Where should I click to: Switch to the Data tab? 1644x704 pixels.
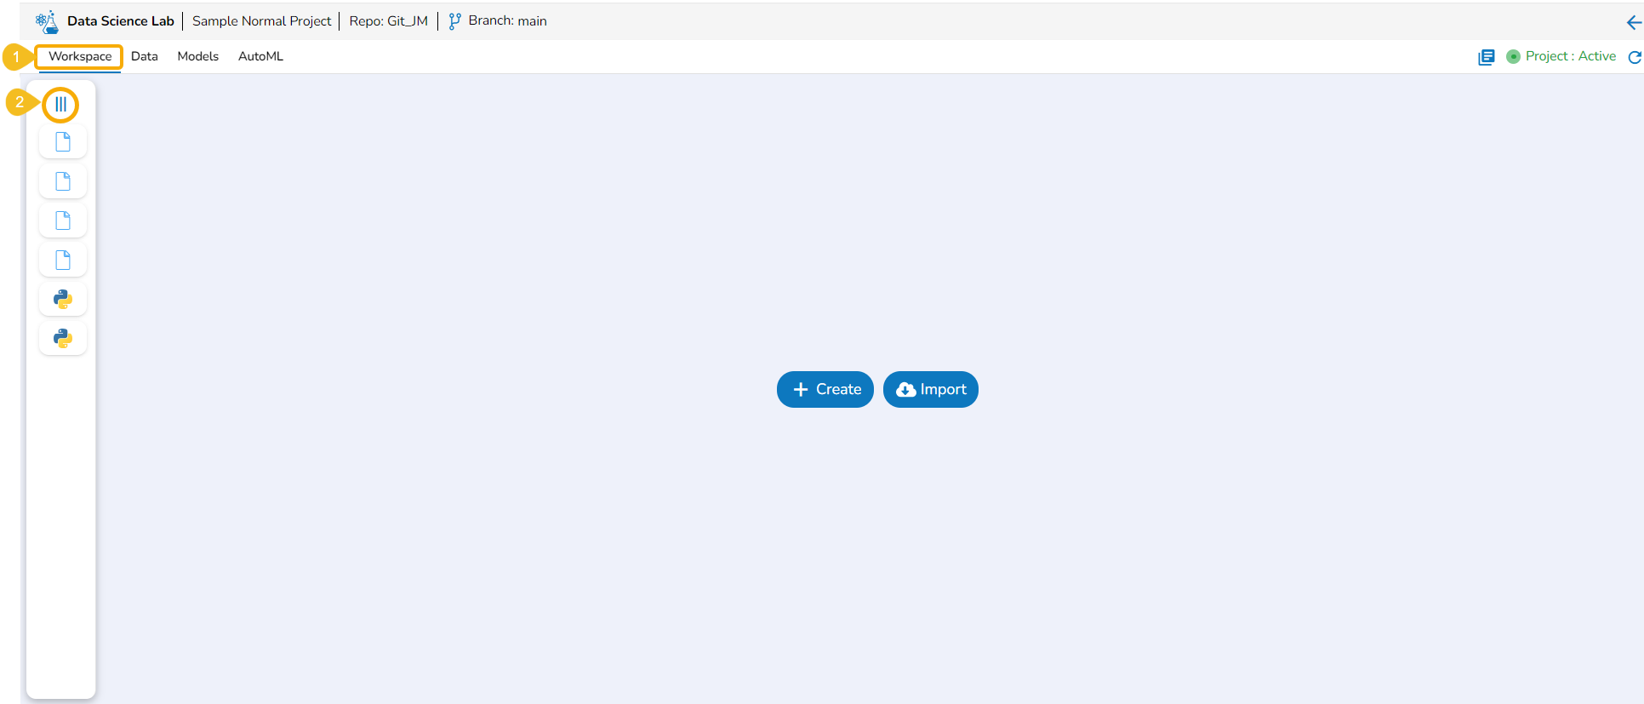pos(145,56)
